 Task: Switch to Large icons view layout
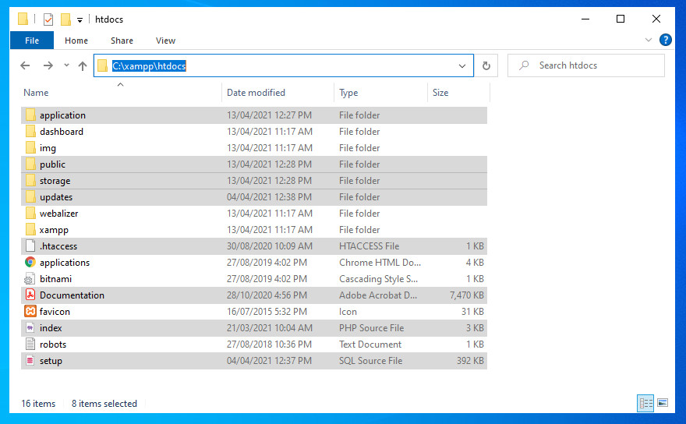tap(663, 403)
